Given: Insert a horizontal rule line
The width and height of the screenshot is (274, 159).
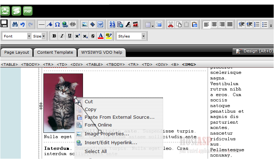Looking at the screenshot, I should pos(41,24).
